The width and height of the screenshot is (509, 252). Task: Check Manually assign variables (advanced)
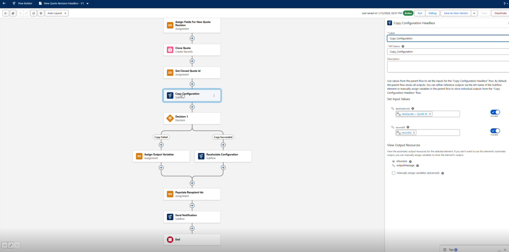pos(394,173)
